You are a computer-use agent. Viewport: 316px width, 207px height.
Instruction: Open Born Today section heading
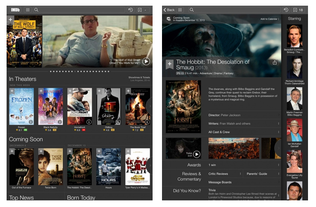click(81, 198)
